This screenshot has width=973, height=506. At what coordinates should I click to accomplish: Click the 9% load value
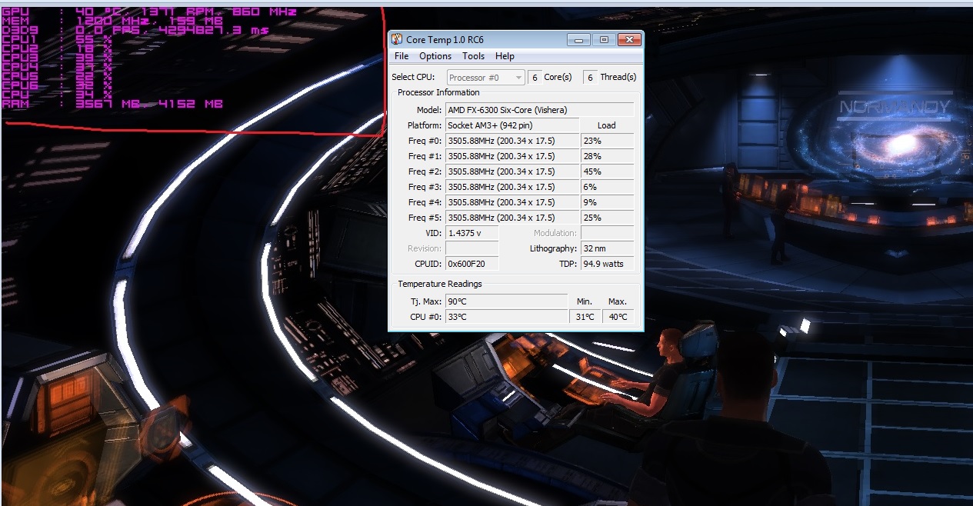pyautogui.click(x=607, y=202)
